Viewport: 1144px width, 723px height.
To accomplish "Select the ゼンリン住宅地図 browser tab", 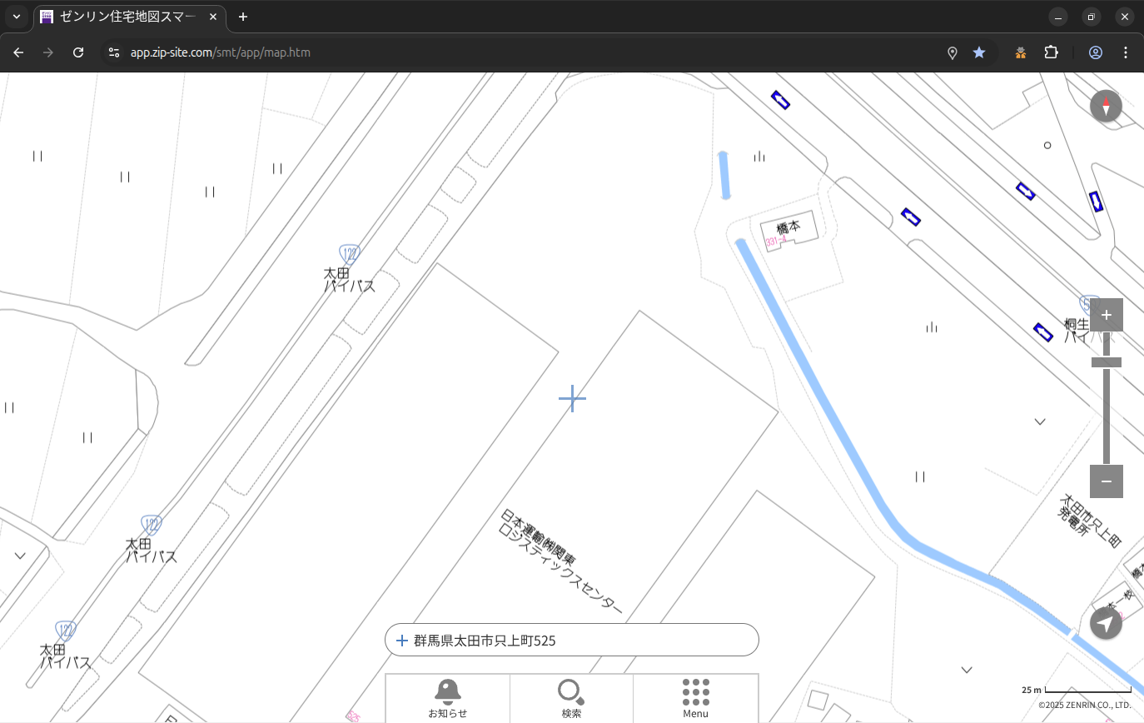I will pyautogui.click(x=129, y=17).
